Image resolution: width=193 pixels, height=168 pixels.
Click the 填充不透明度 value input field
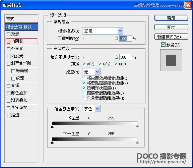[x=126, y=57]
